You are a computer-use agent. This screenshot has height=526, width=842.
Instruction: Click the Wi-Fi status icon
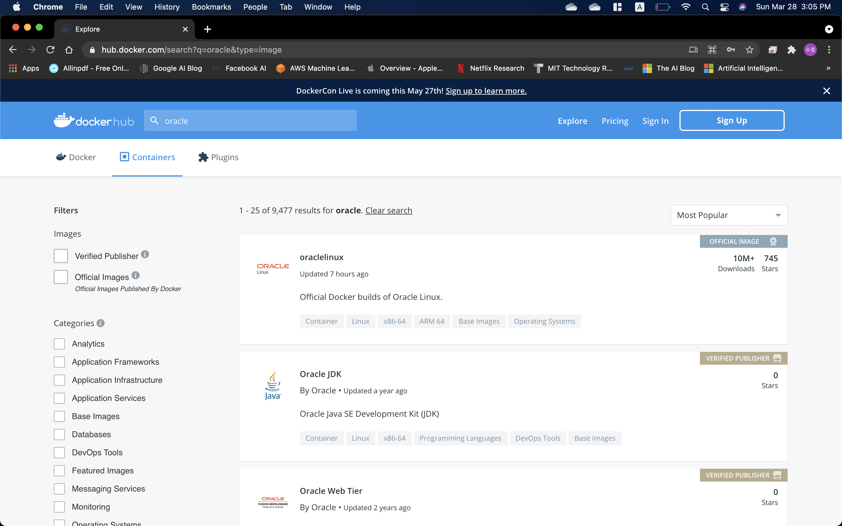tap(685, 7)
